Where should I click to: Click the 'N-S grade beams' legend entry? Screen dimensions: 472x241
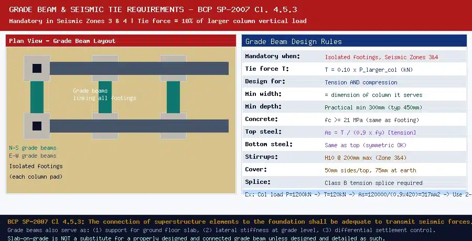pyautogui.click(x=33, y=148)
